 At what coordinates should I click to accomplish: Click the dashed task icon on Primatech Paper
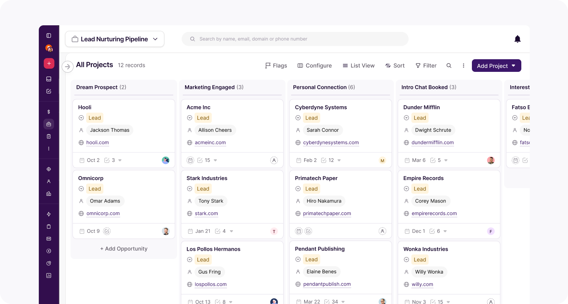point(309,231)
